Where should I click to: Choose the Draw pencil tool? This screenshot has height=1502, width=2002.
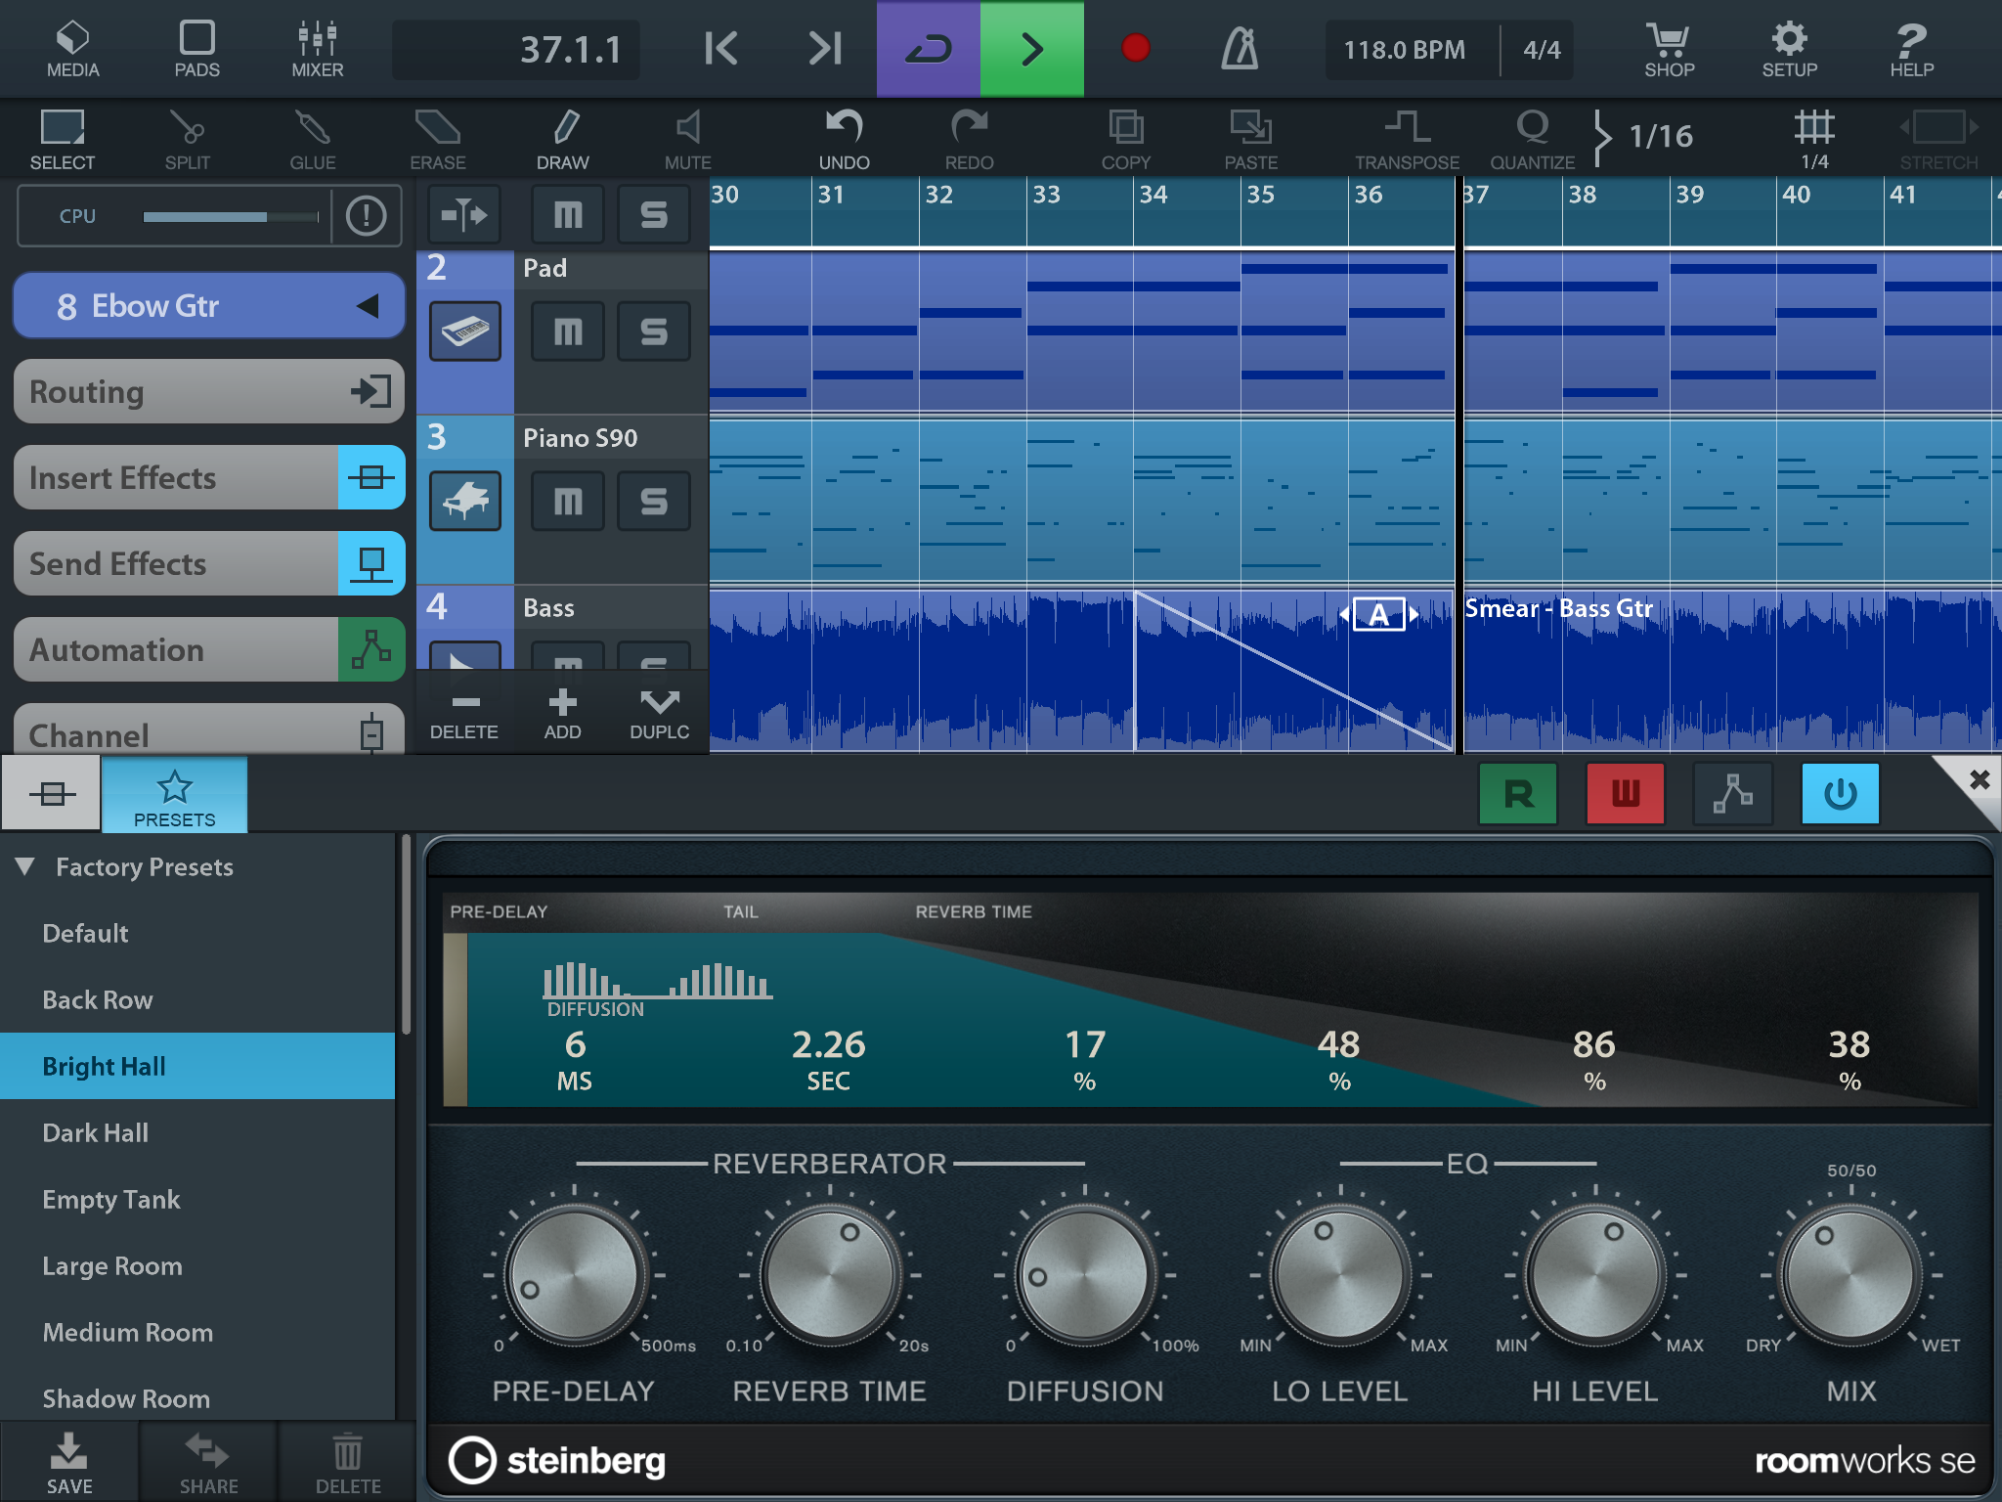(x=563, y=139)
